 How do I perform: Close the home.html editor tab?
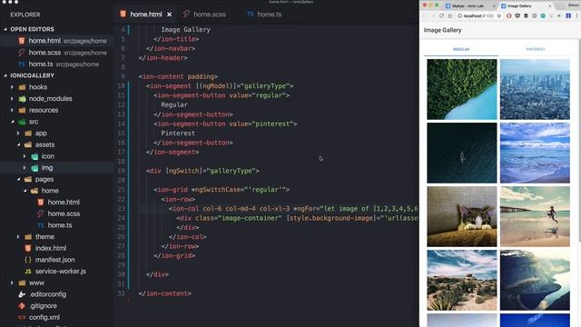pos(170,15)
